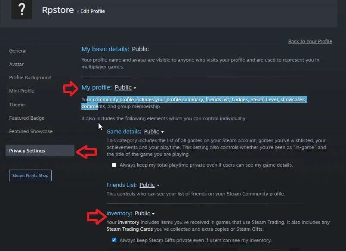Follow the Back to Your Profile link
This screenshot has width=346, height=251.
(x=310, y=41)
